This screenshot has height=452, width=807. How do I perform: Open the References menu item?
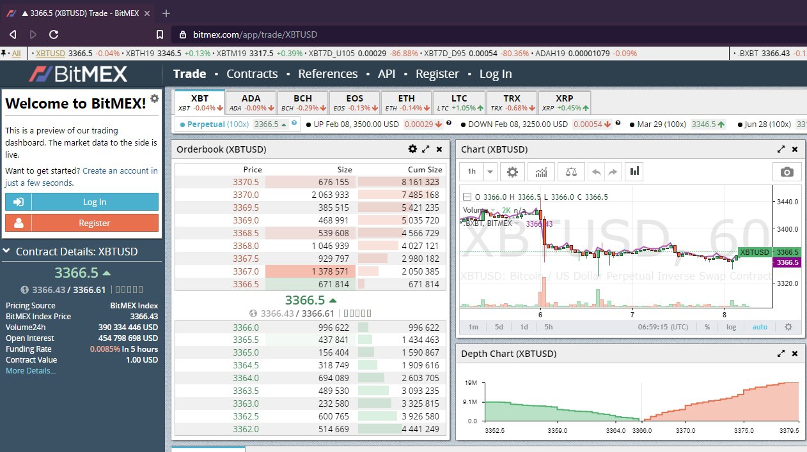tap(328, 74)
